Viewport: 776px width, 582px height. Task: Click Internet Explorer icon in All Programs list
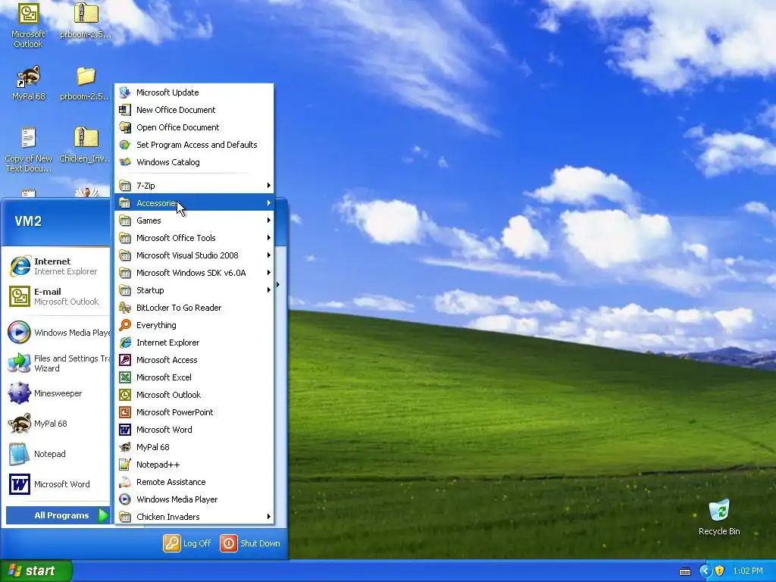coord(125,343)
